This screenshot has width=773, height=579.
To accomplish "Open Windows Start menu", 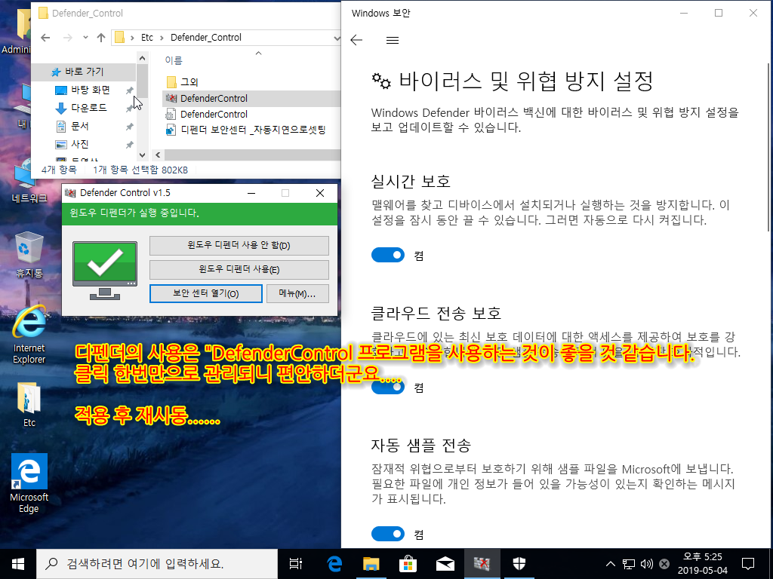I will 18,564.
